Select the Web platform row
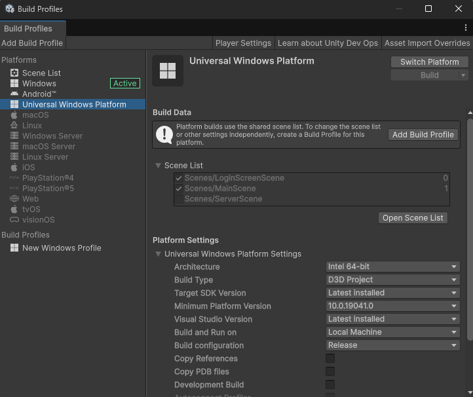This screenshot has width=473, height=397. pyautogui.click(x=73, y=198)
